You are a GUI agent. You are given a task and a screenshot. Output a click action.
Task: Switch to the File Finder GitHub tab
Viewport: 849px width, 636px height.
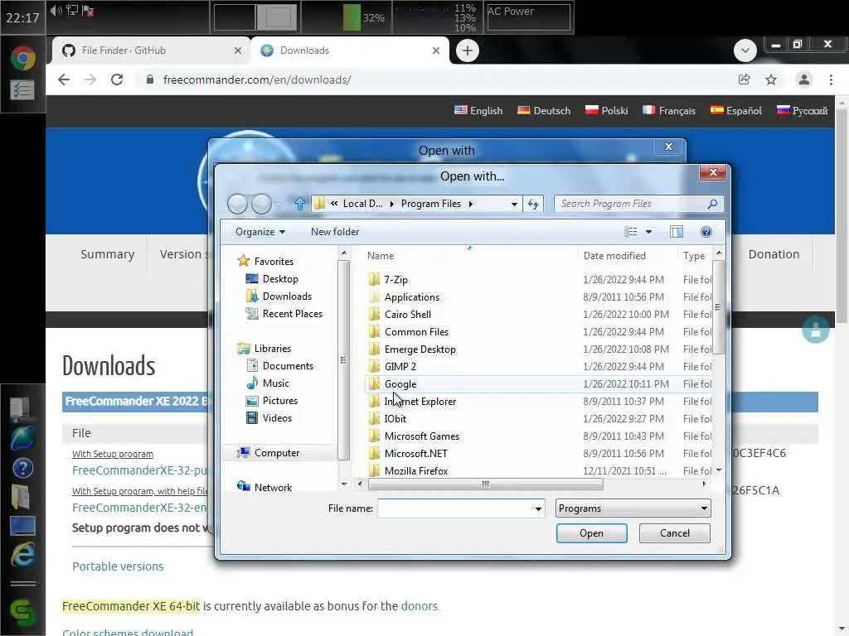point(149,51)
